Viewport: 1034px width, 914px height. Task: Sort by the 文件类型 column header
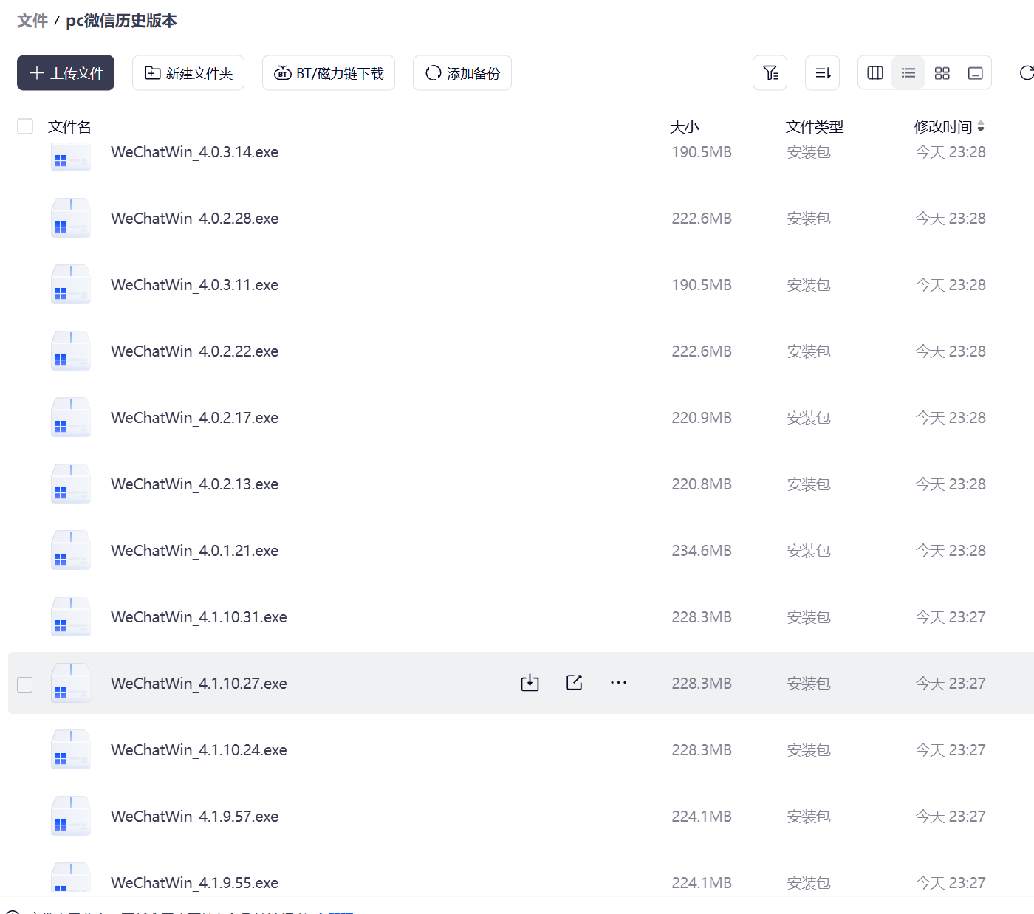click(x=815, y=127)
